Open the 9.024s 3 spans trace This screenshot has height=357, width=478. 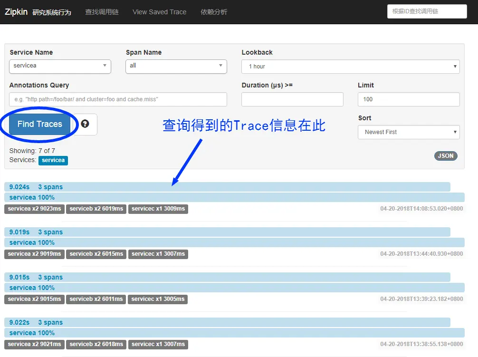point(227,187)
